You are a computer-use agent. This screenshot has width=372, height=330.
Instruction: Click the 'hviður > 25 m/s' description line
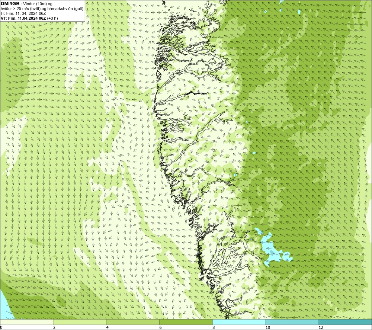pos(42,9)
